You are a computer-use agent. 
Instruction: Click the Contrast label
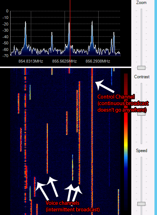point(142,77)
